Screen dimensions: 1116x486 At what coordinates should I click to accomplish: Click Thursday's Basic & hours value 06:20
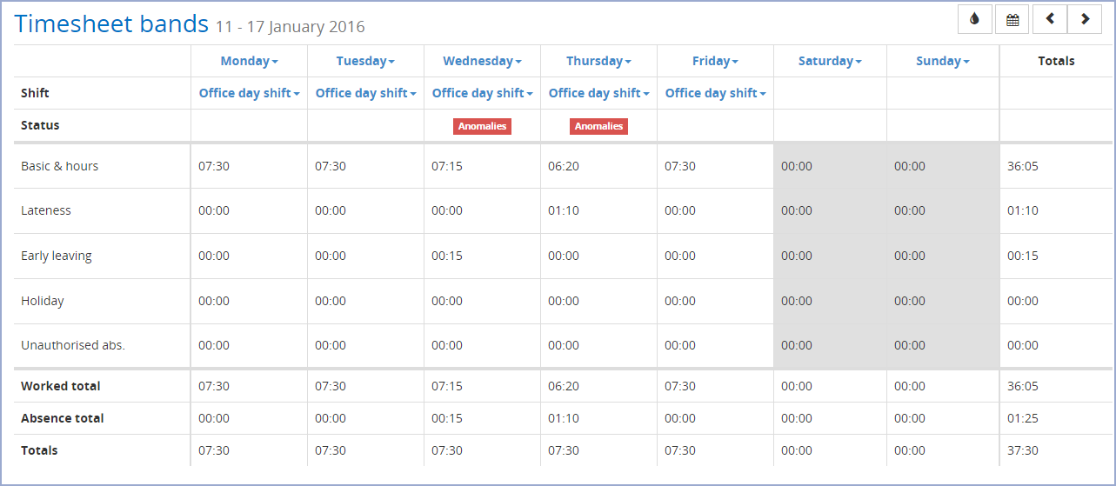[564, 166]
